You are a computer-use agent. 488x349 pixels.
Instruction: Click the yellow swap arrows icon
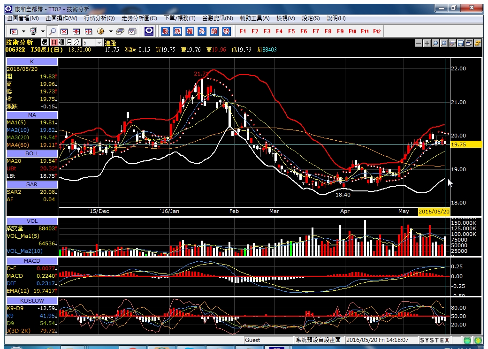point(477,43)
